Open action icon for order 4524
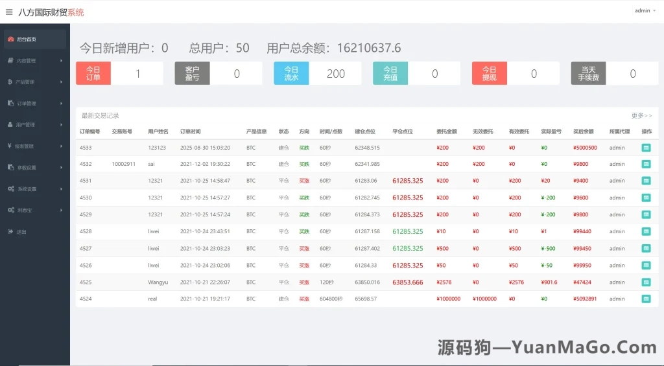Image resolution: width=664 pixels, height=366 pixels. coord(646,299)
